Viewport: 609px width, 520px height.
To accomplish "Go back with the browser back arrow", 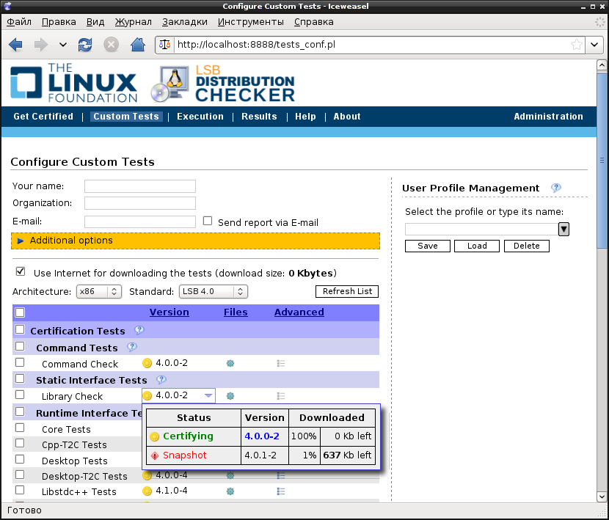I will pyautogui.click(x=15, y=45).
